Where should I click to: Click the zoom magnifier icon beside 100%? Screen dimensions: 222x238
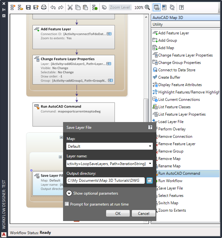pos(147,7)
